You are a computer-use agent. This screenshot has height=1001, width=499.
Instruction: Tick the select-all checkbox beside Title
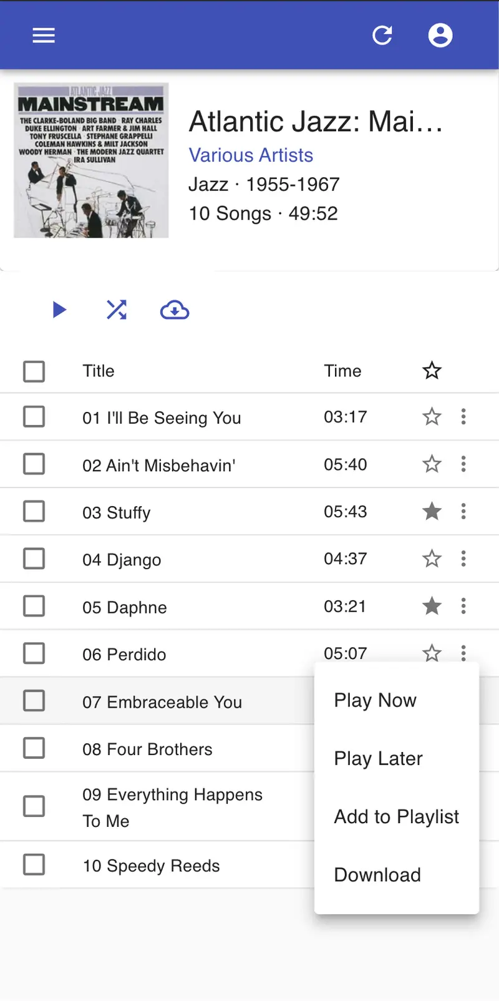point(34,371)
